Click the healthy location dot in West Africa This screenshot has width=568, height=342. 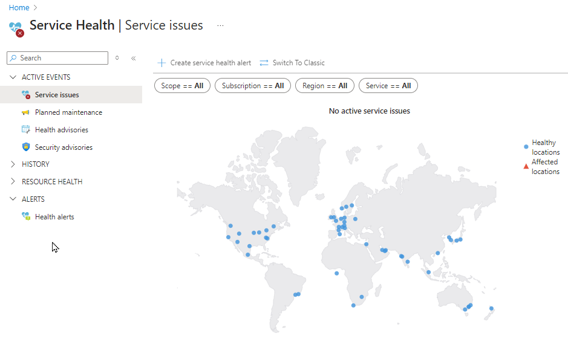click(336, 273)
